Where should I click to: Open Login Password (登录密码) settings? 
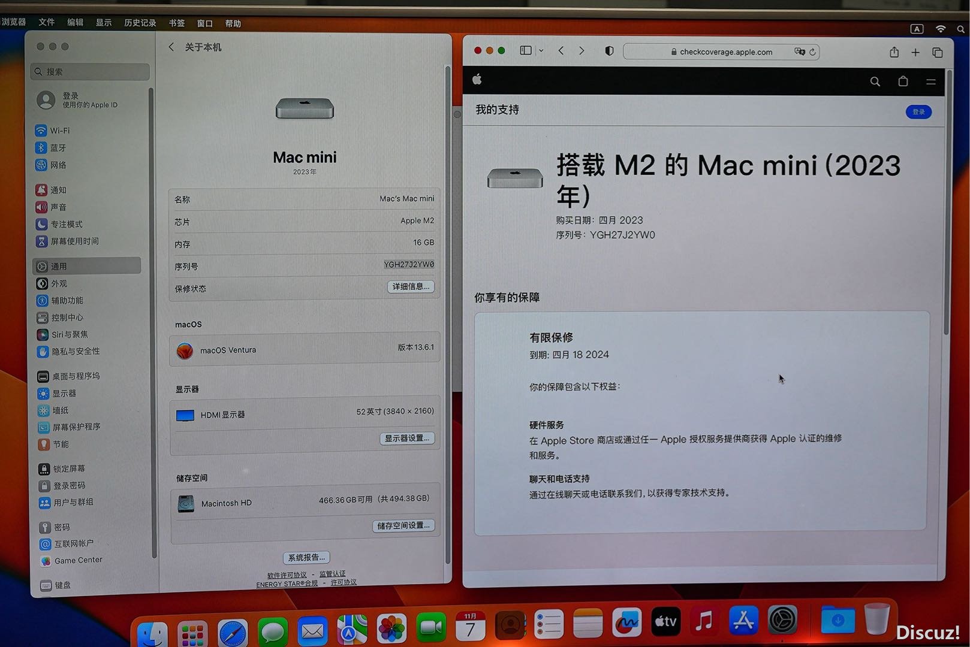(62, 485)
